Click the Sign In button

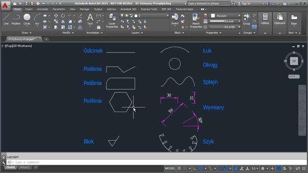pyautogui.click(x=244, y=3)
